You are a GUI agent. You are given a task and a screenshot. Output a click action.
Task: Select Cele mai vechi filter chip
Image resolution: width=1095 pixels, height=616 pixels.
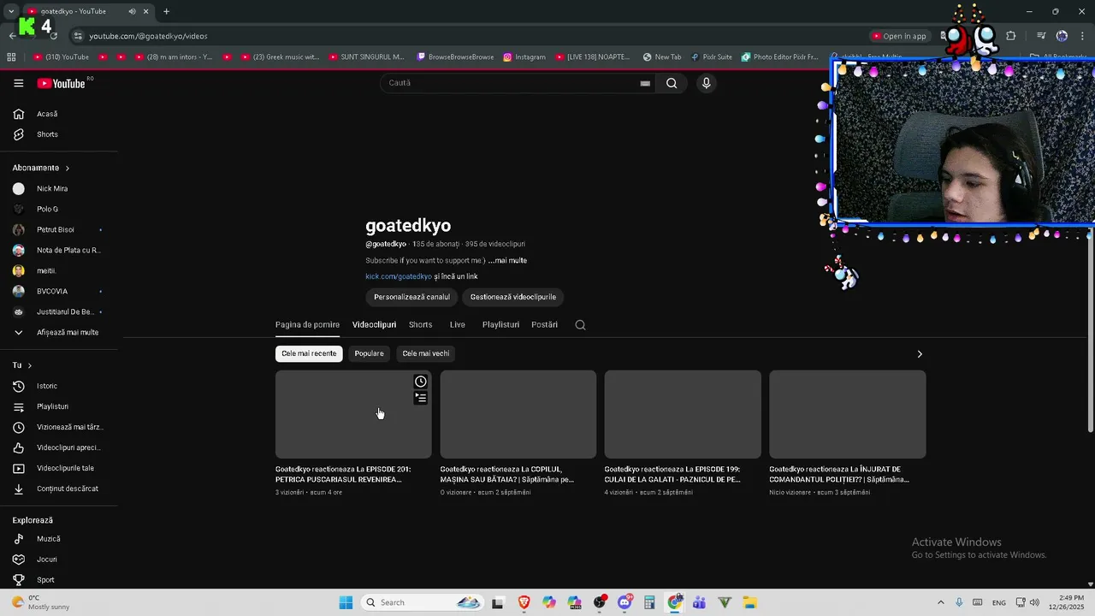coord(426,353)
